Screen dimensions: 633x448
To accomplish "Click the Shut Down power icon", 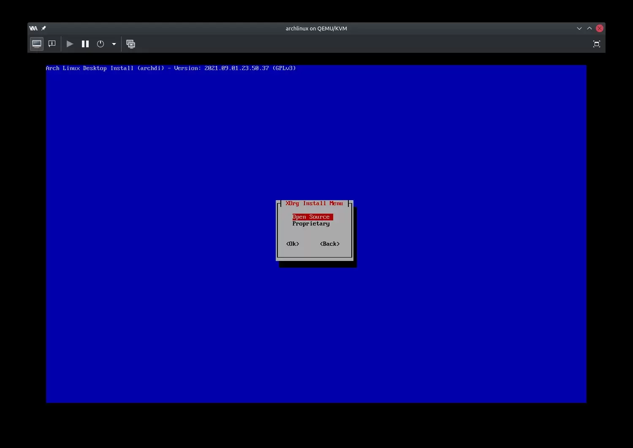I will click(101, 44).
